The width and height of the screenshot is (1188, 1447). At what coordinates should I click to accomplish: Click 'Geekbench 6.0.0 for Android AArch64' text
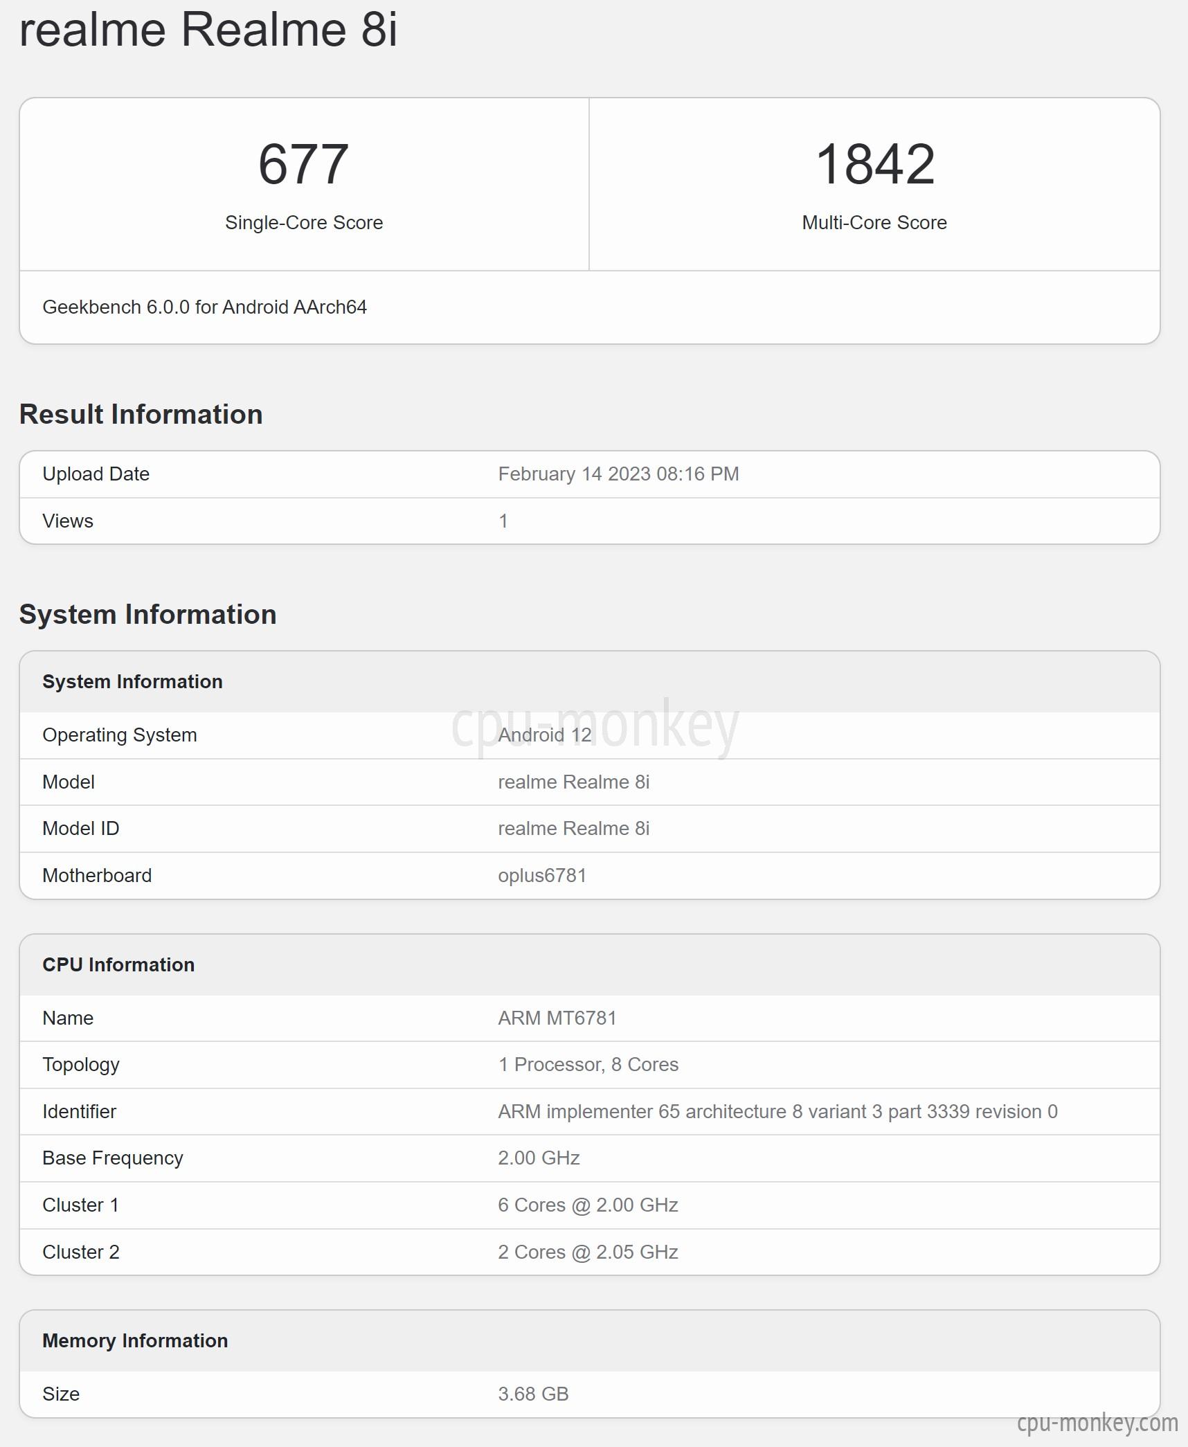205,307
